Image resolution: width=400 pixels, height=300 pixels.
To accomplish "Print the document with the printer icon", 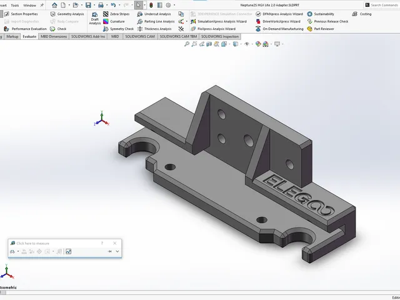I will (101, 5).
